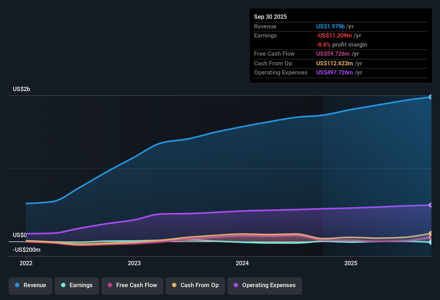
Task: Select the 2023 axis label
Action: [135, 263]
